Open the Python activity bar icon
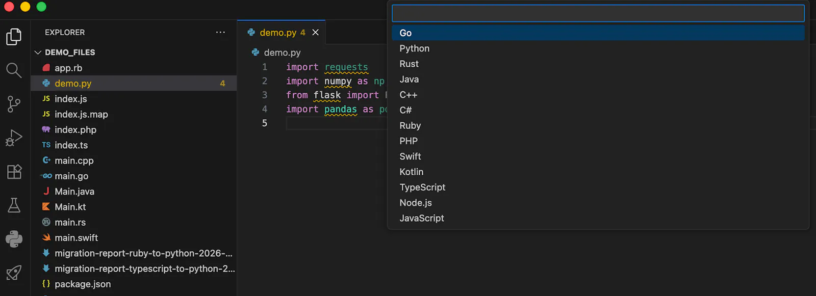This screenshot has width=816, height=296. click(14, 239)
